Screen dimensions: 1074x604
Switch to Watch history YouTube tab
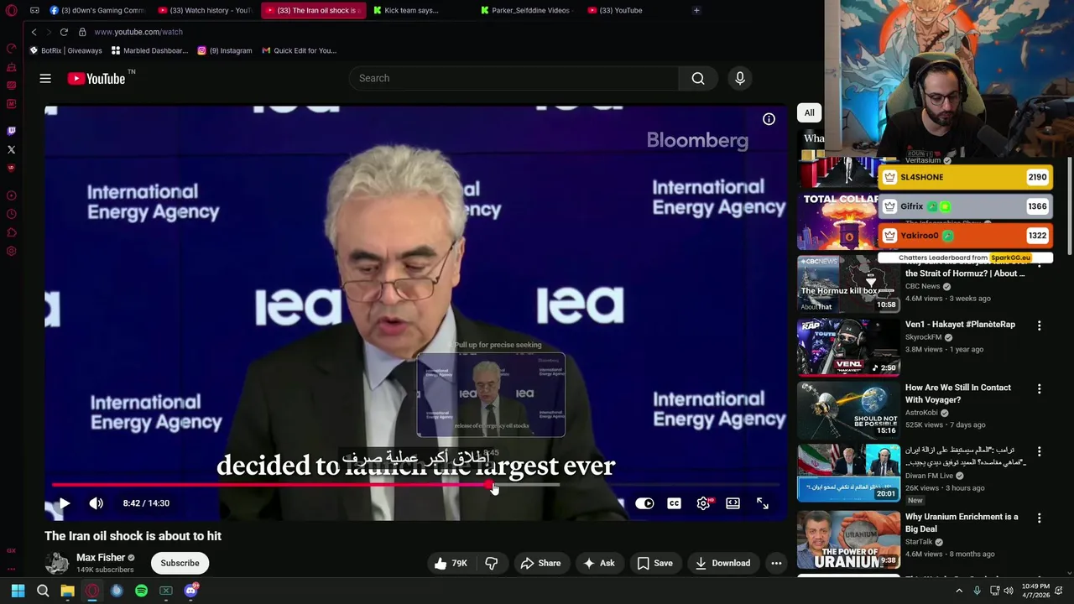tap(205, 10)
